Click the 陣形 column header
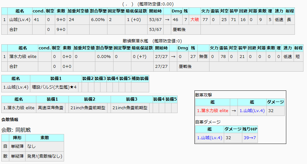The width and height of the screenshot is (307, 164). [17, 138]
